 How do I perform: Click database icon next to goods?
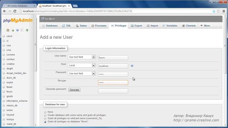click(4, 96)
